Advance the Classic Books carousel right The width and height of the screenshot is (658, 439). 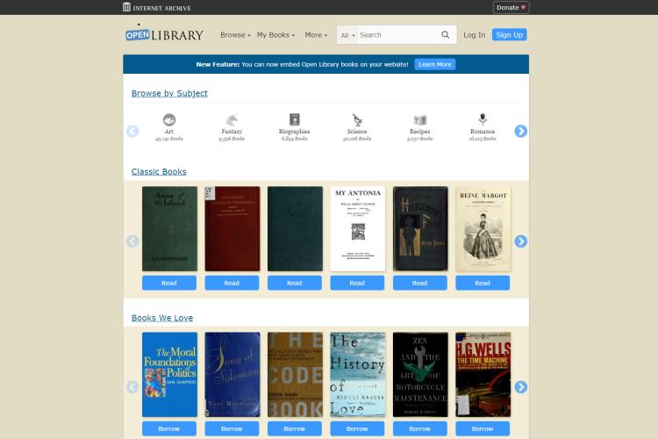521,241
